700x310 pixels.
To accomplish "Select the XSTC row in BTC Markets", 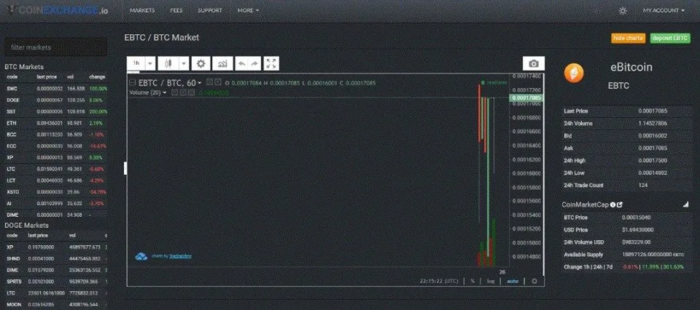I will coord(56,192).
